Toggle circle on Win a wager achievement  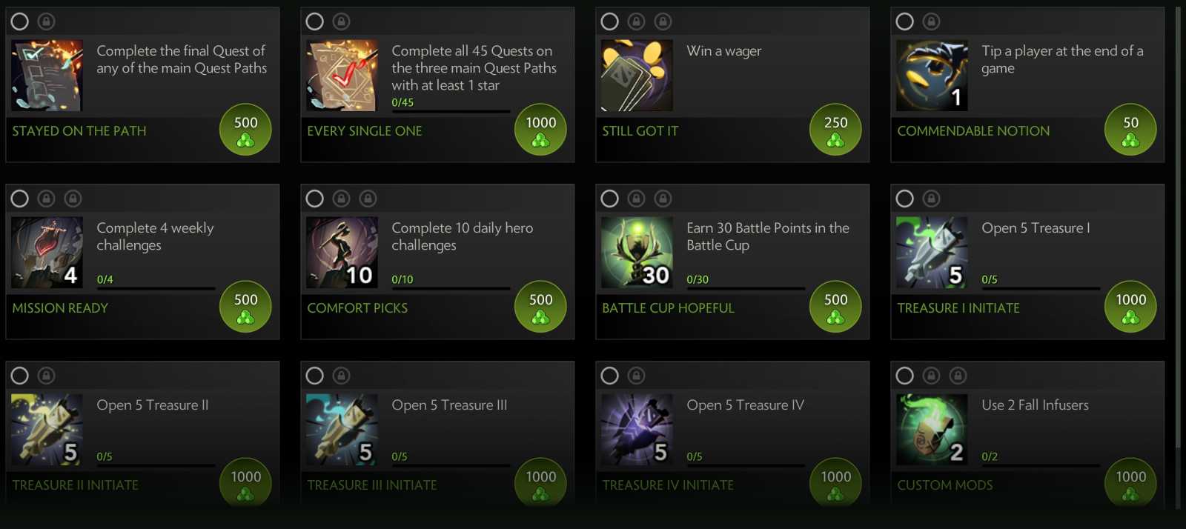coord(610,21)
